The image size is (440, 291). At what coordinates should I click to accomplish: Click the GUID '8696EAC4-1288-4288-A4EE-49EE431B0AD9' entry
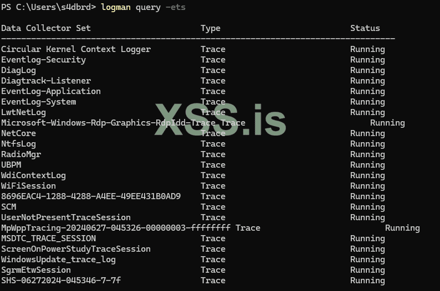(91, 196)
